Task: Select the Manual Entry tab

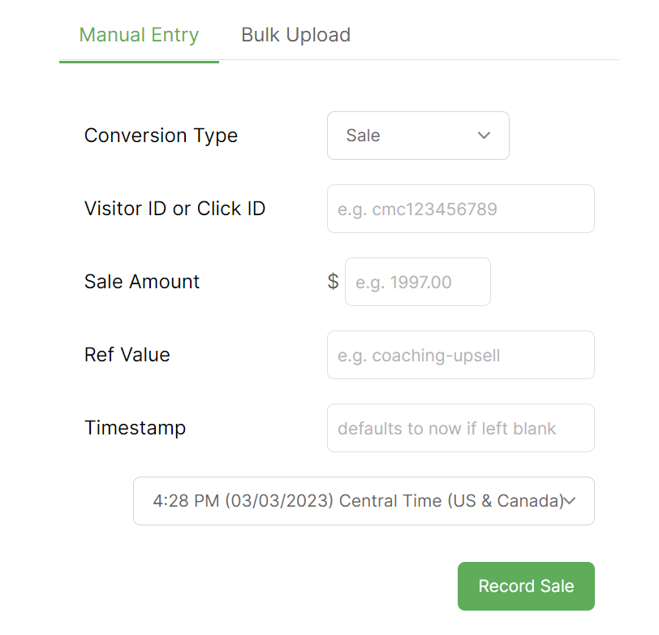Action: click(139, 35)
